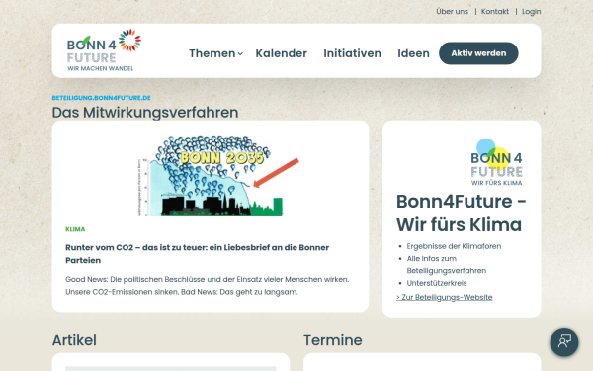Image resolution: width=593 pixels, height=371 pixels.
Task: Click the Bonn4Future logo in header
Action: pos(104,50)
